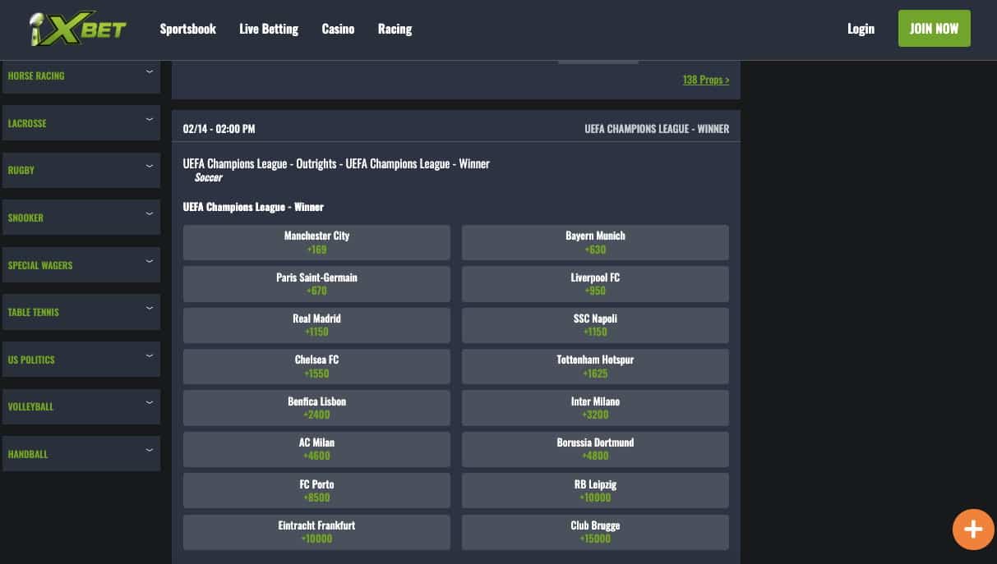997x564 pixels.
Task: Open the 138 Props link
Action: pos(705,80)
